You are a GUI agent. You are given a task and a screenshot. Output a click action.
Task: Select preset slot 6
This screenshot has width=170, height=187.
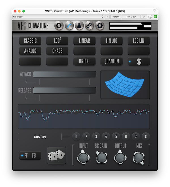(x=126, y=136)
